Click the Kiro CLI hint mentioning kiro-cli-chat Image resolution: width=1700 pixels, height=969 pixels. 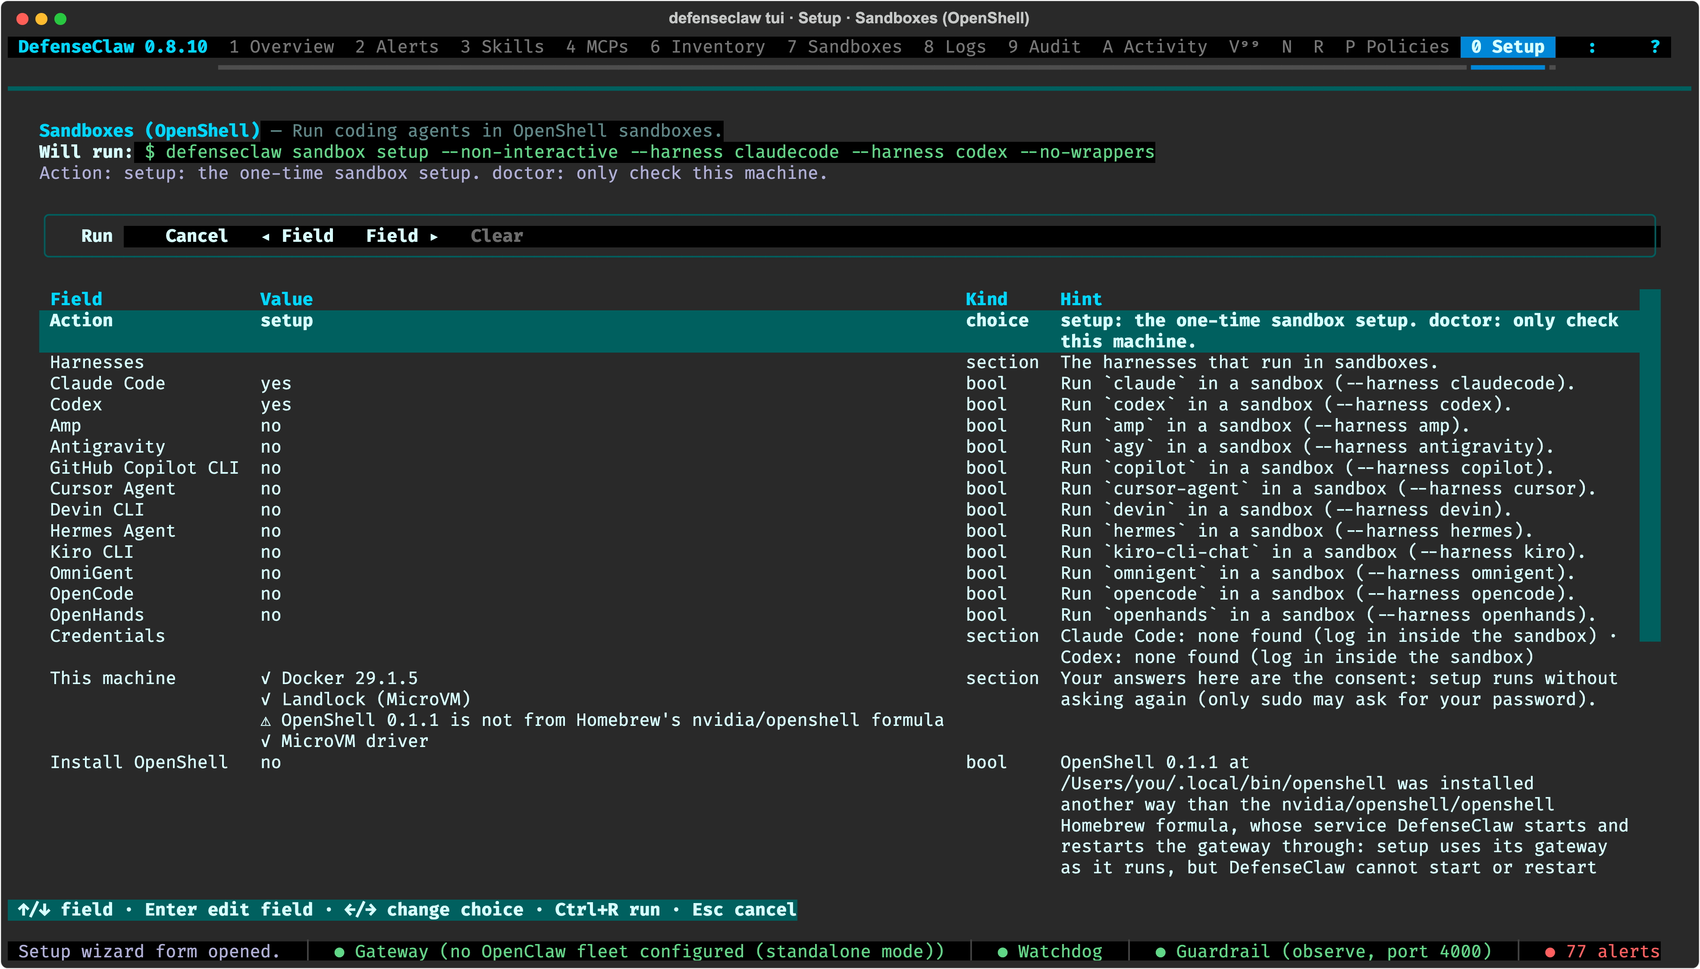click(1323, 552)
